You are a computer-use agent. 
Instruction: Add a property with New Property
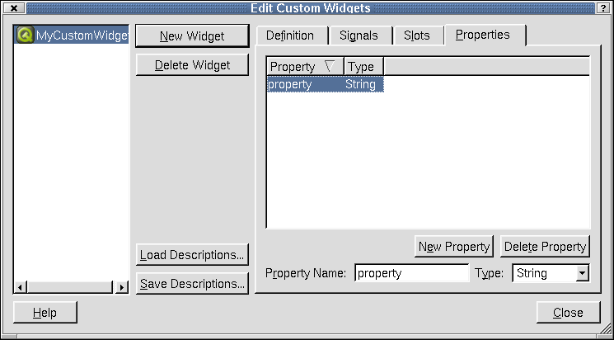(454, 246)
